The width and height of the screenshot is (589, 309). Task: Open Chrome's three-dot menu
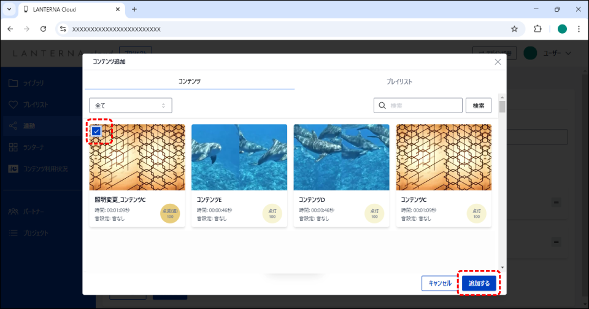pos(579,29)
